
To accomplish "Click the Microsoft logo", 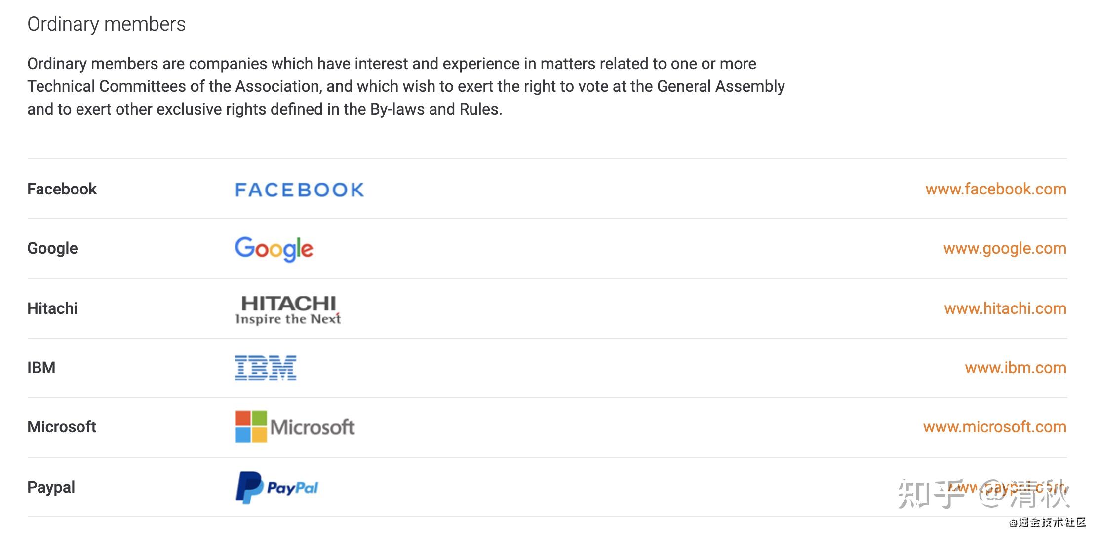I will click(295, 427).
